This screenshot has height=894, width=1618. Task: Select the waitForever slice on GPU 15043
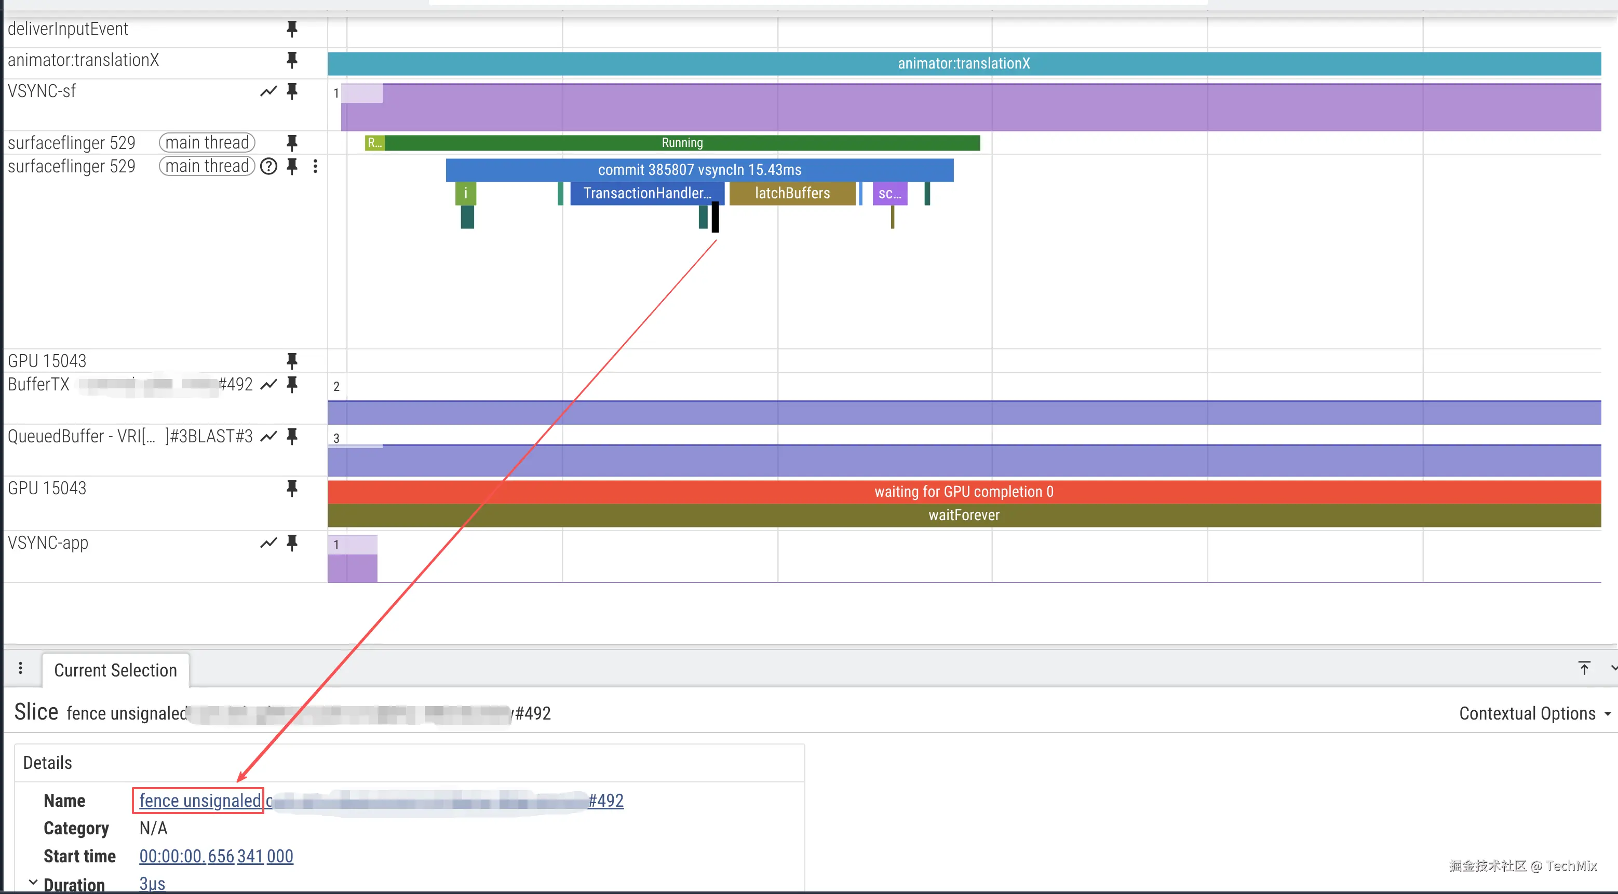click(964, 515)
